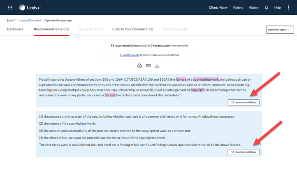The image size is (297, 175).
Task: Click the highlighted word 'copyright' before 'In determining'
Action: [x=197, y=90]
